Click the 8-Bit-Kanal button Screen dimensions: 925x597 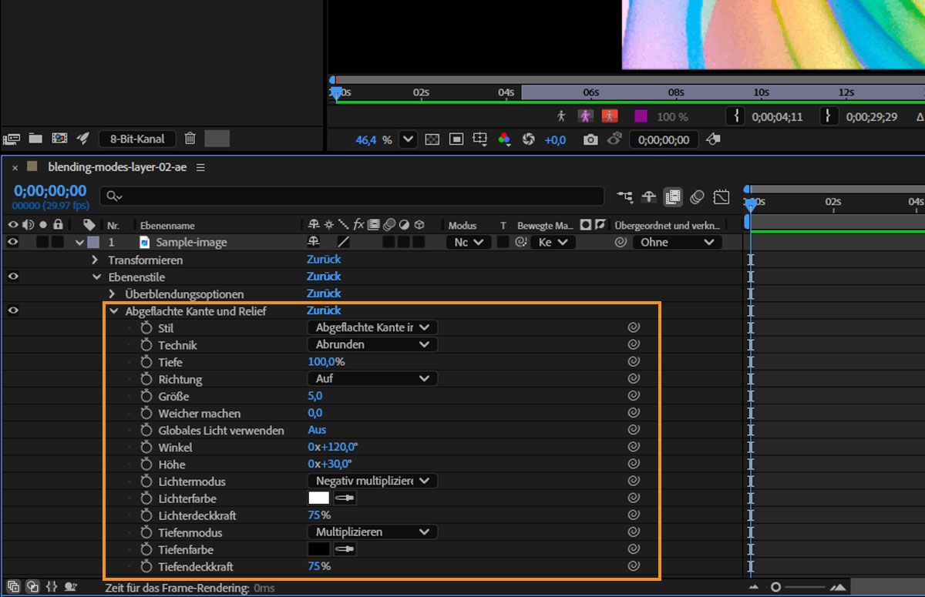pos(137,139)
